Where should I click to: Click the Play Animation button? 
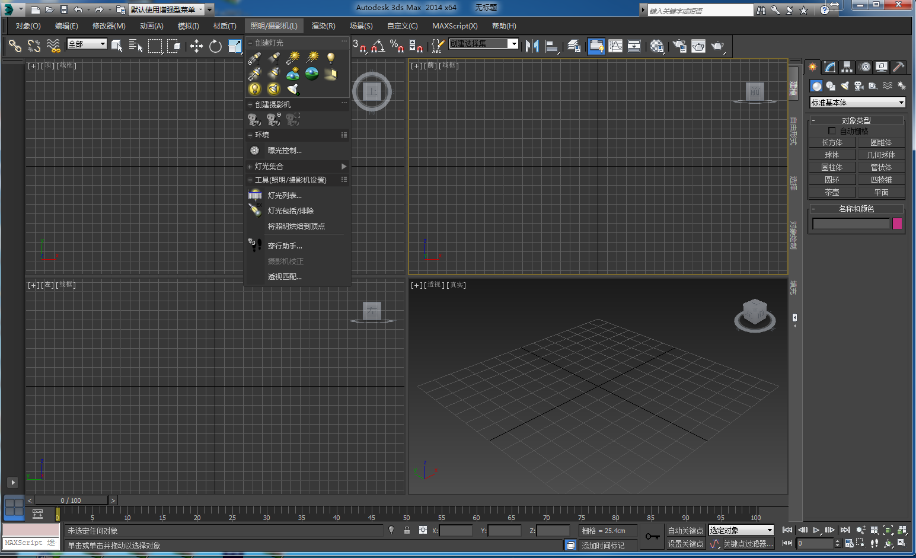point(816,530)
